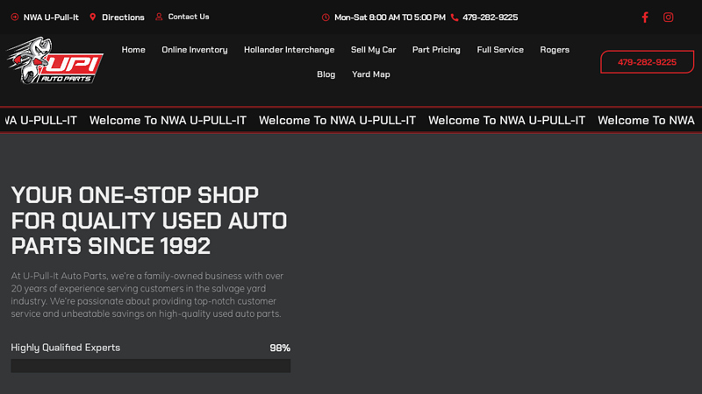Viewport: 702px width, 394px height.
Task: Go to the Home menu item
Action: point(133,50)
